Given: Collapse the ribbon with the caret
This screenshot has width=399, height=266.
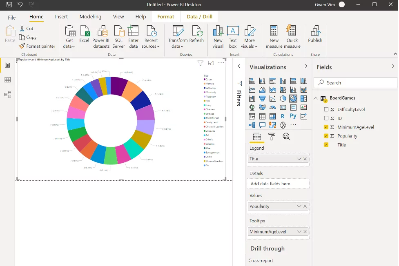Looking at the screenshot, I should click(x=395, y=54).
